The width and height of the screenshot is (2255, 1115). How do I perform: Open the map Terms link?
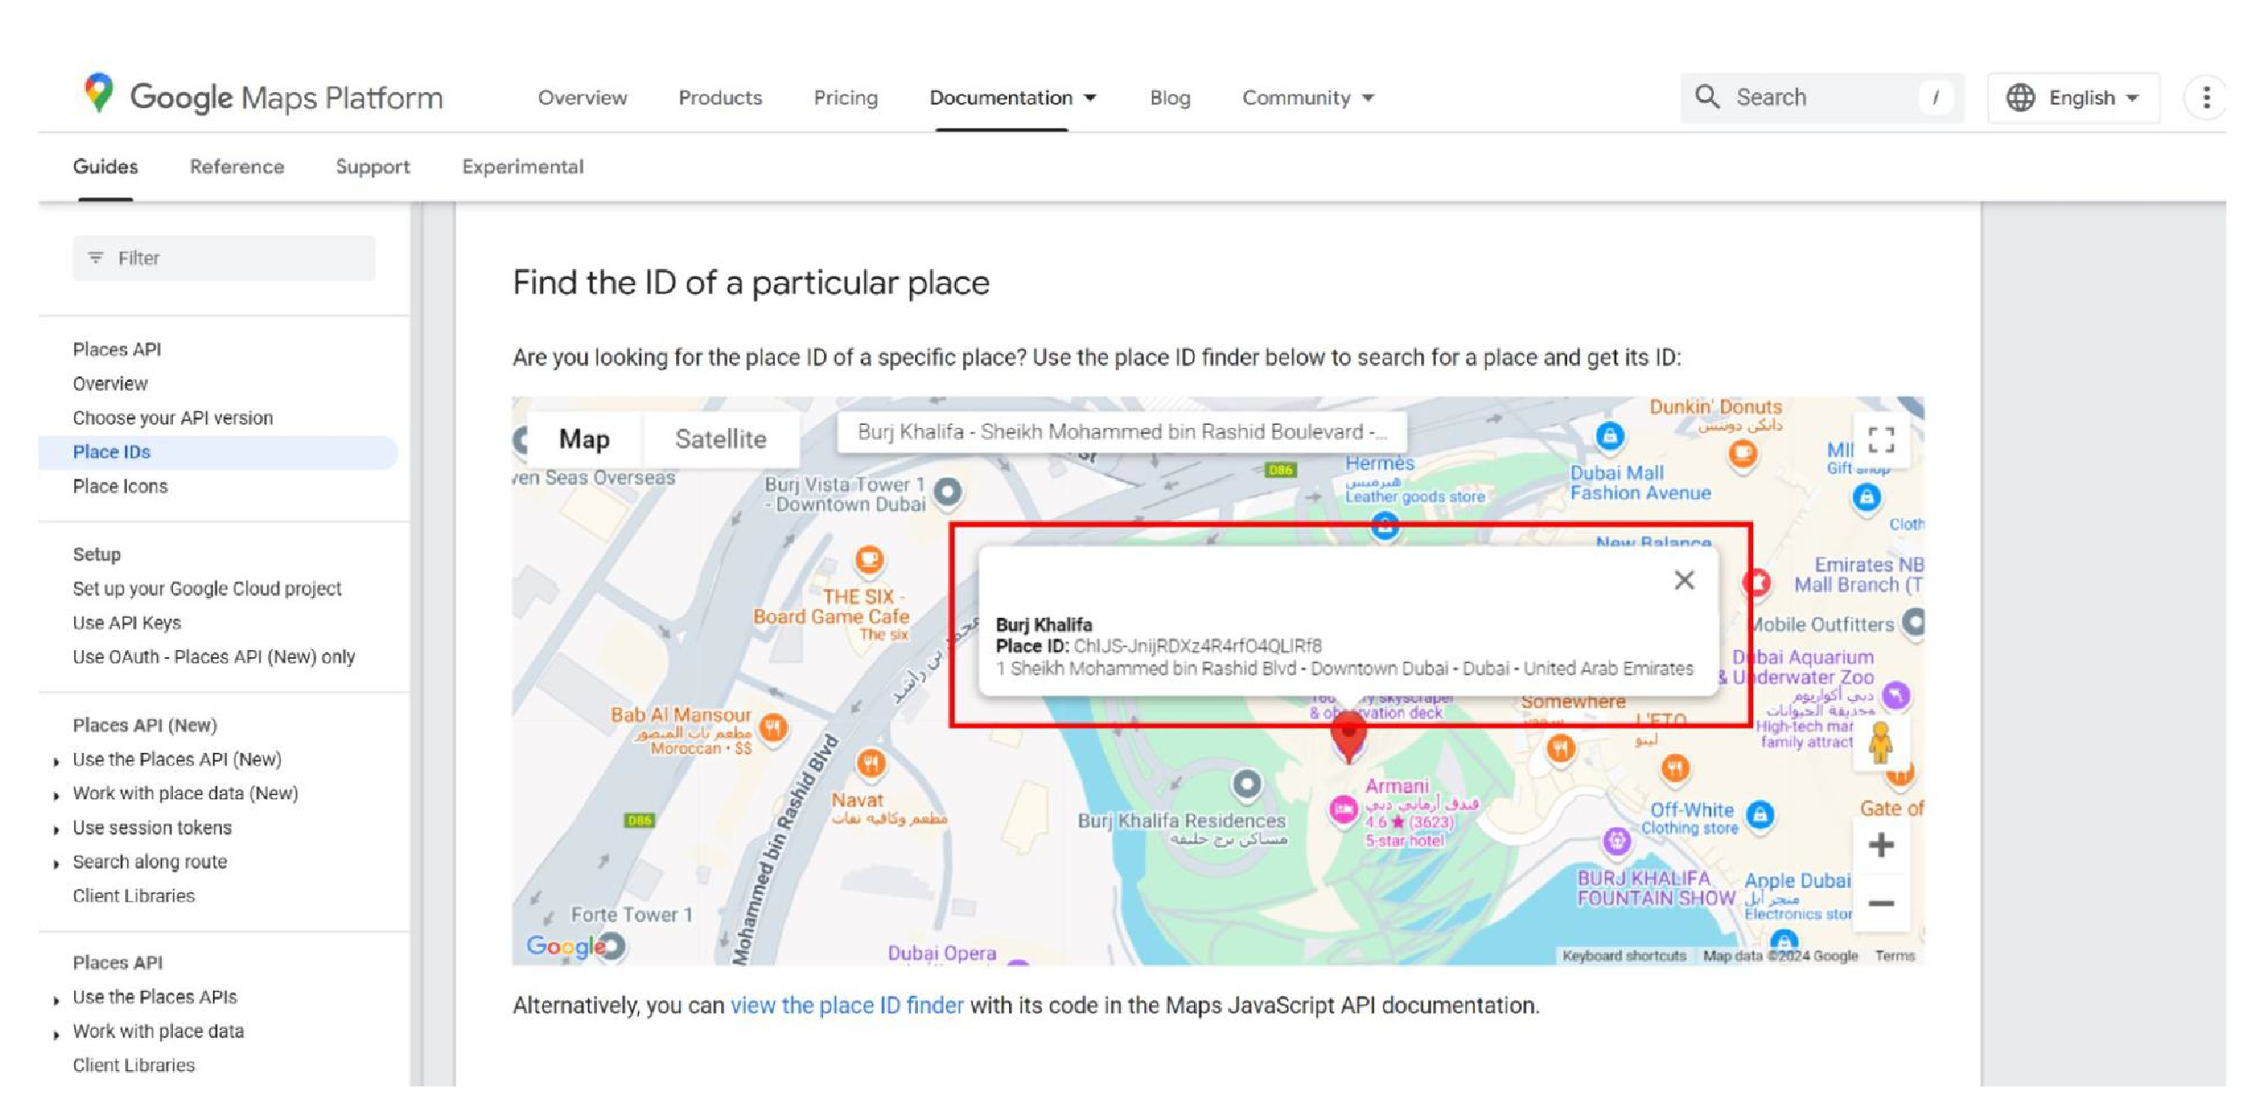click(x=1895, y=955)
